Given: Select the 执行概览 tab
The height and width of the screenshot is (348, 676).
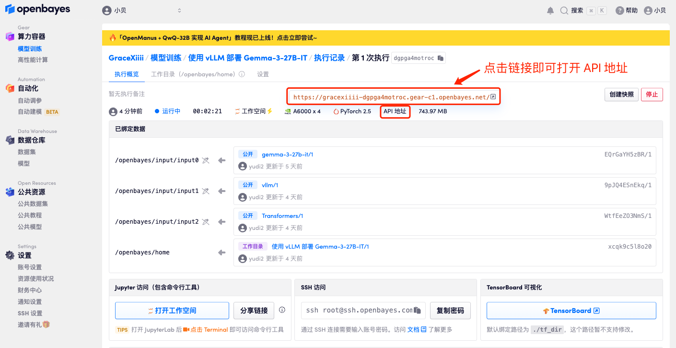Looking at the screenshot, I should (x=127, y=74).
